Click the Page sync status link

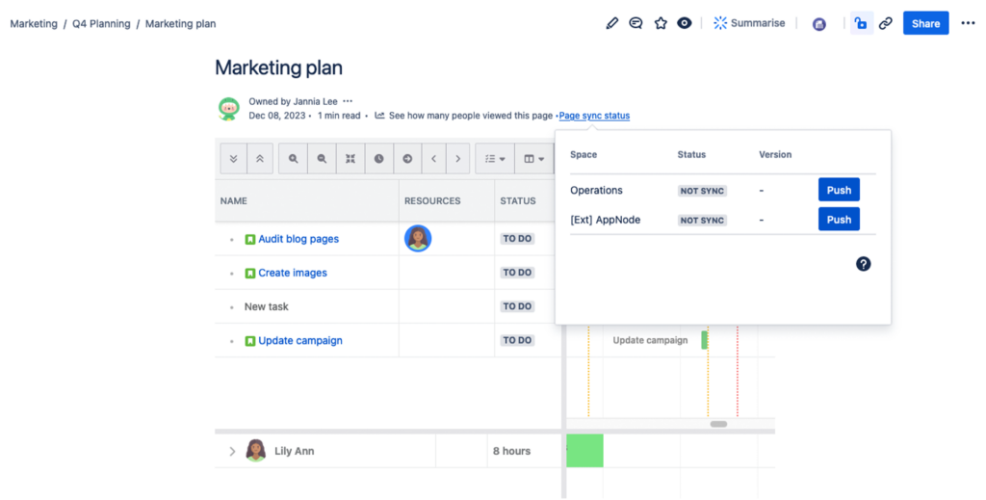pyautogui.click(x=594, y=115)
